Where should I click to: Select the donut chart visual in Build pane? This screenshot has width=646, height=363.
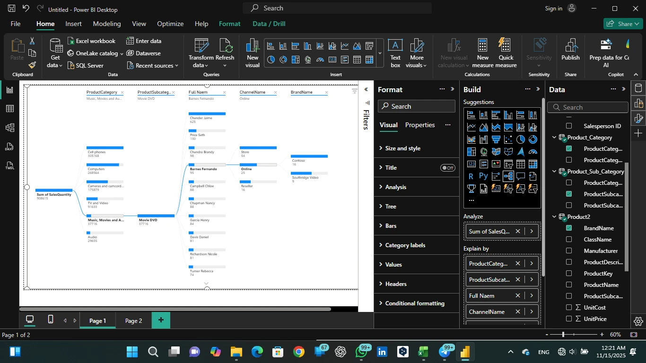point(533,139)
